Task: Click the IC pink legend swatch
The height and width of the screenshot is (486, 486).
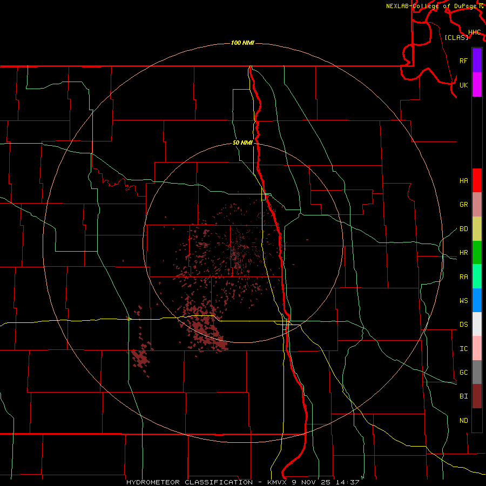Action: [477, 348]
